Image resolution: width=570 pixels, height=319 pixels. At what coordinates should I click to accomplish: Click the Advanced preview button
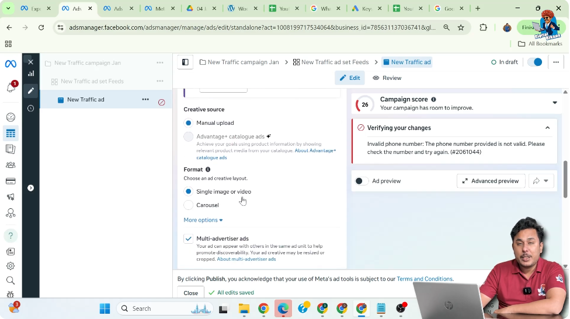(490, 181)
